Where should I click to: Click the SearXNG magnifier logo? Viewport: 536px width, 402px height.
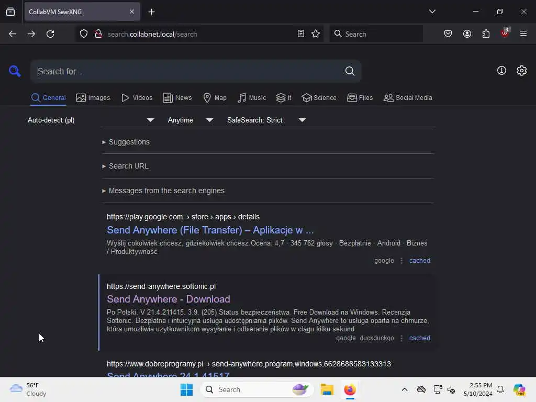tap(14, 71)
